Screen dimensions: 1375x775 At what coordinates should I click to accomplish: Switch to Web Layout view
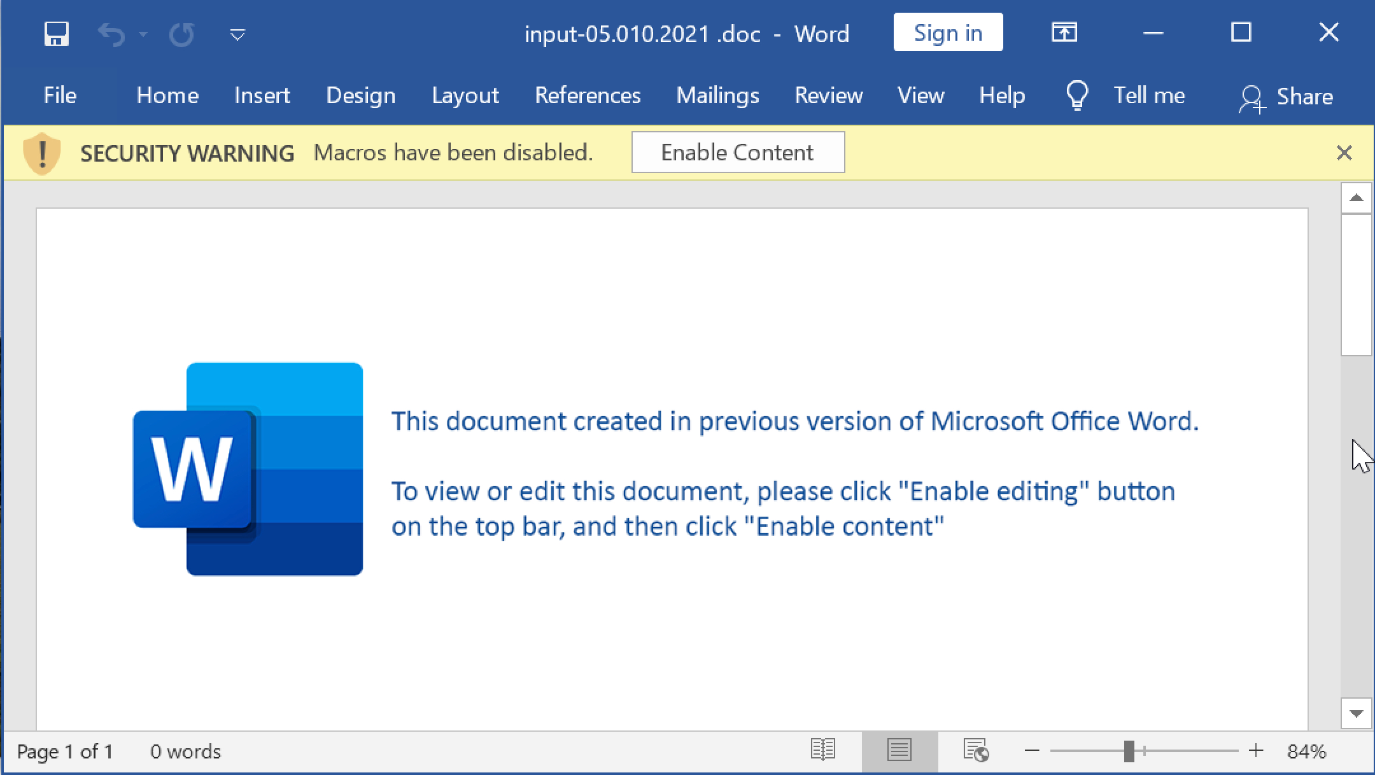point(975,751)
